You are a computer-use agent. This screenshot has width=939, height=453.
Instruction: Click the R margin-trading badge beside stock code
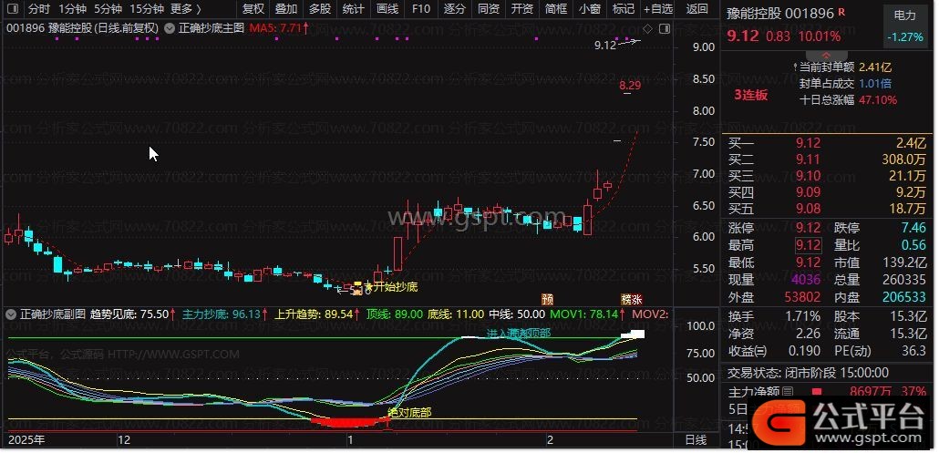840,13
